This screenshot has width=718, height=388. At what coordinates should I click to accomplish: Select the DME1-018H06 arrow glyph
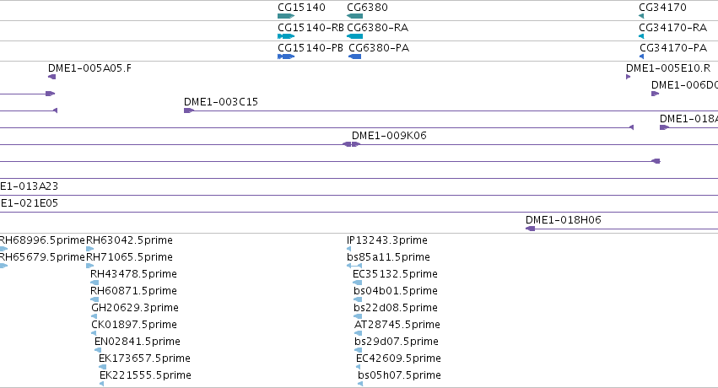click(530, 229)
